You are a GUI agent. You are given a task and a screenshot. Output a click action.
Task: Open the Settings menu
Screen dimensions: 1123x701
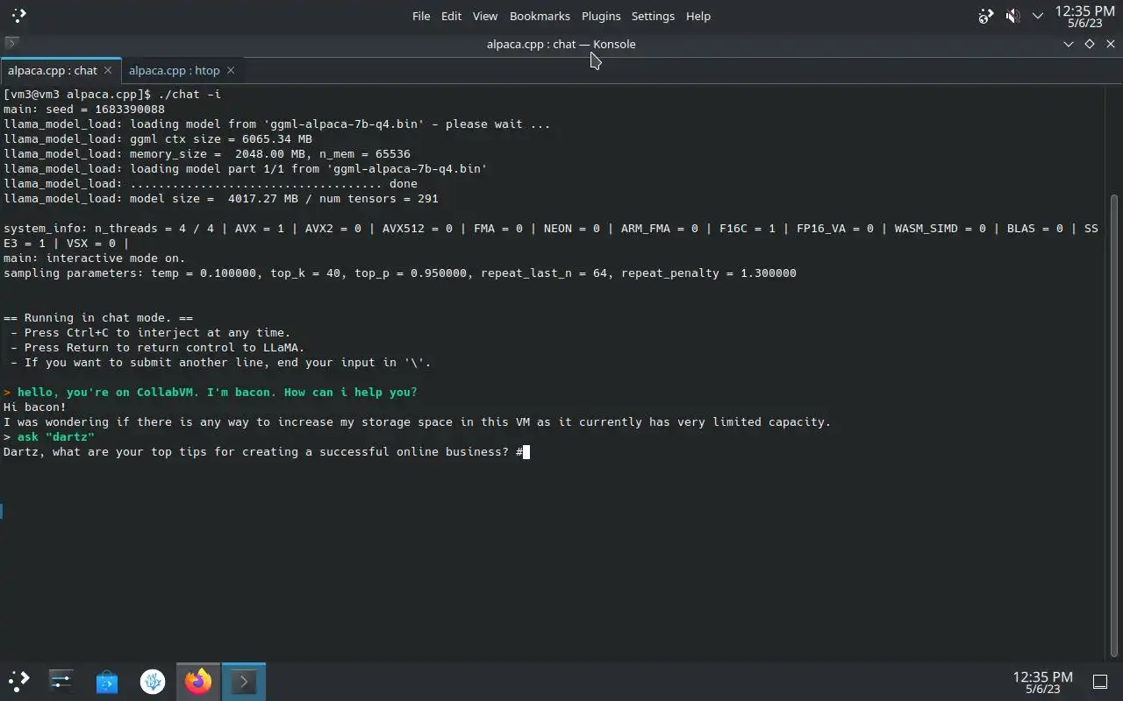653,16
